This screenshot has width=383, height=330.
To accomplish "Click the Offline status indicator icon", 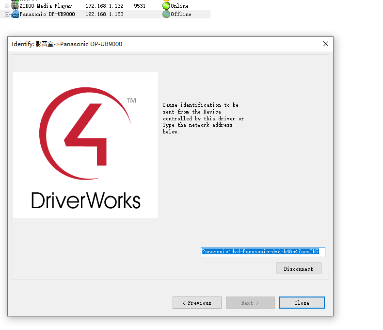I will click(166, 14).
